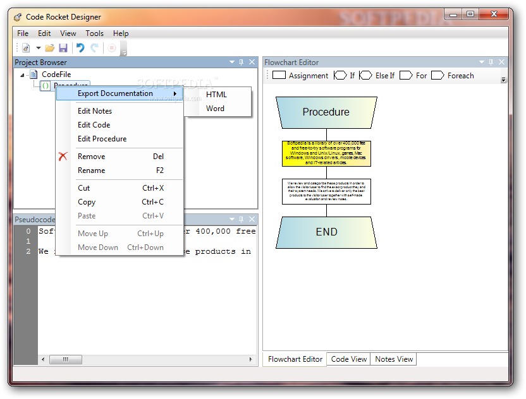Choose Export Documentation in context menu
526x399 pixels.
(119, 93)
